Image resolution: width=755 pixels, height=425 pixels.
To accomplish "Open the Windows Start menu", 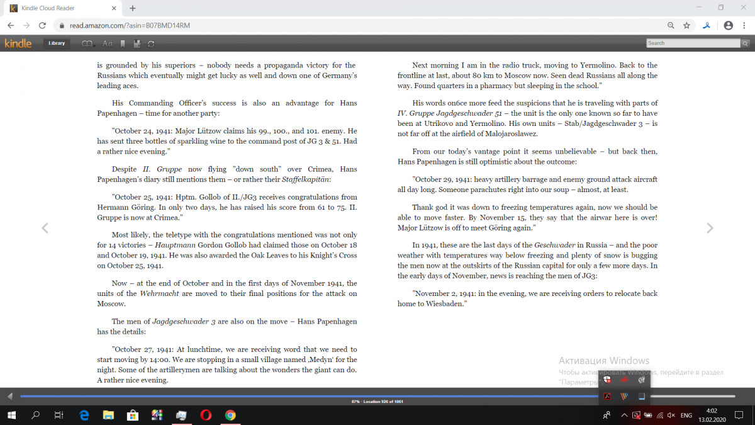I will pos(12,415).
